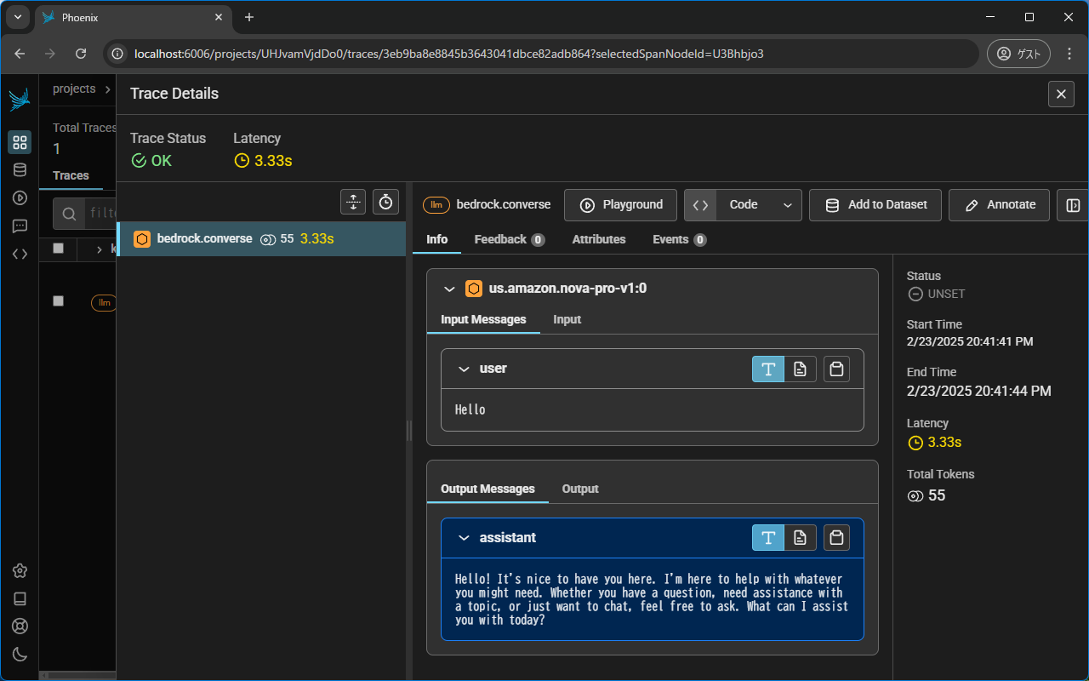Expand the table column chevron
The height and width of the screenshot is (681, 1089).
tap(100, 249)
